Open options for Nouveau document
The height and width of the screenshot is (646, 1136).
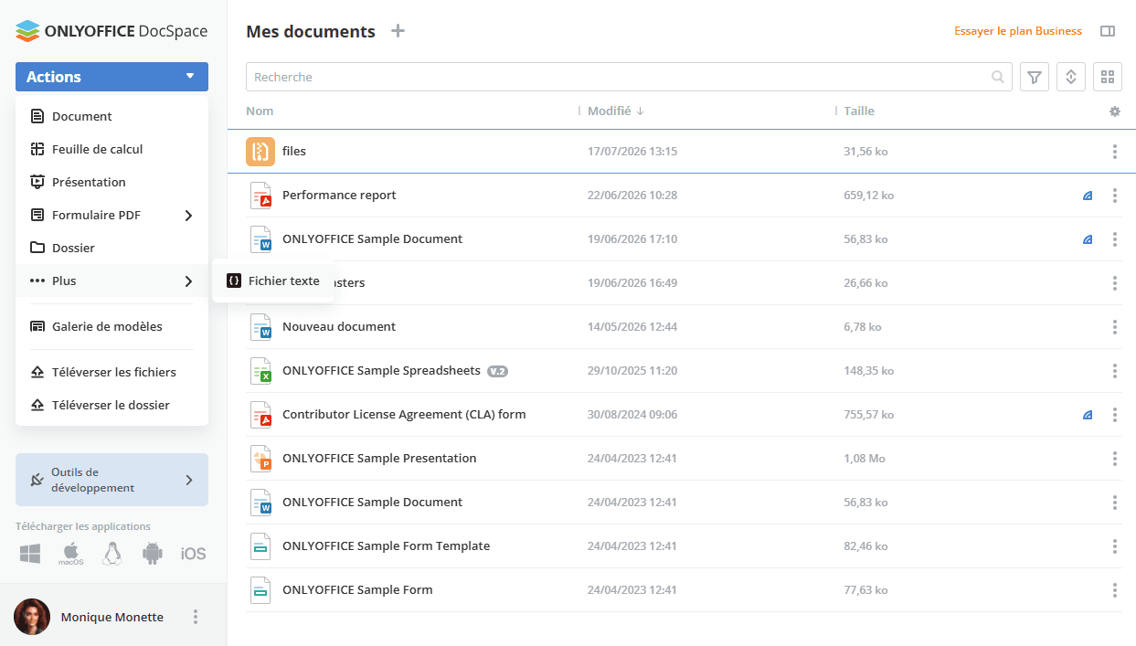(x=1115, y=327)
